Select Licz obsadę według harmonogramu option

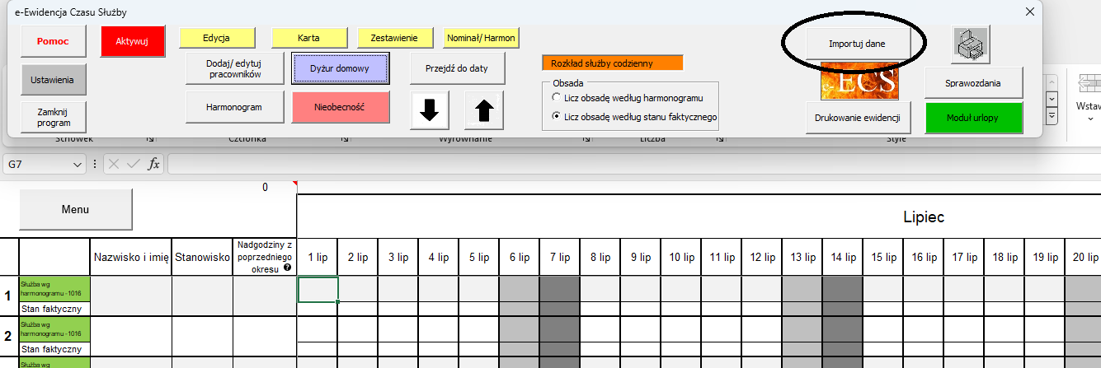tap(557, 98)
